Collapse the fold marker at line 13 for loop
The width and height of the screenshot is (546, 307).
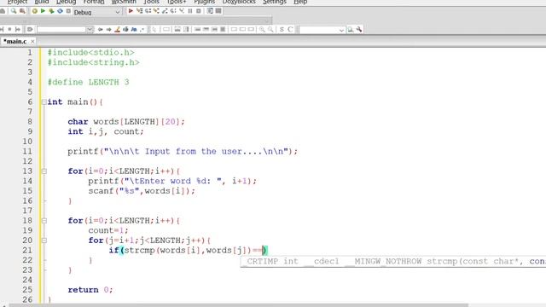click(44, 171)
